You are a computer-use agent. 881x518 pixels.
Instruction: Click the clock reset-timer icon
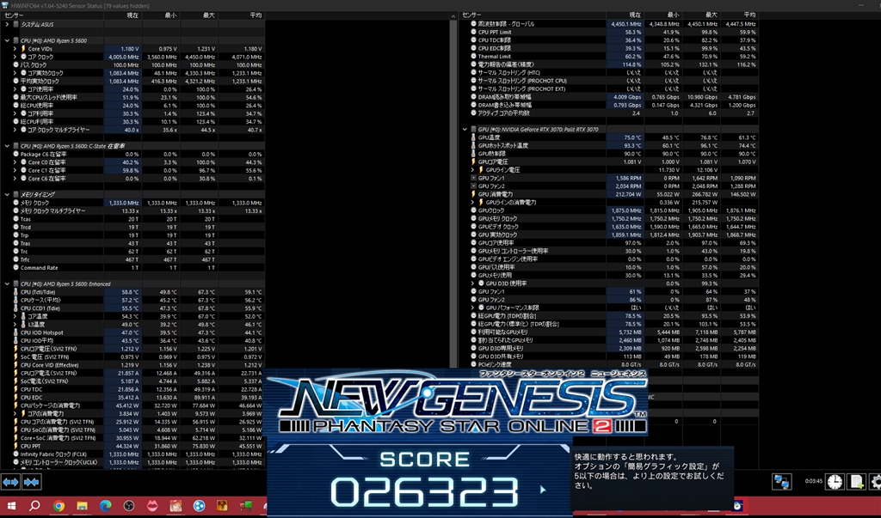pos(835,482)
